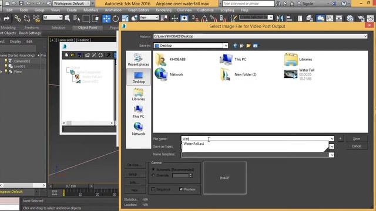376x211 pixels.
Task: Click the Select by Name icon
Action: pos(77,18)
